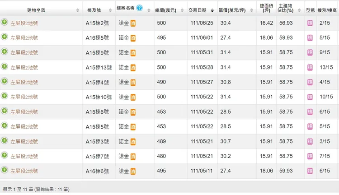Open the help icon beside 建案名稱

coord(140,8)
